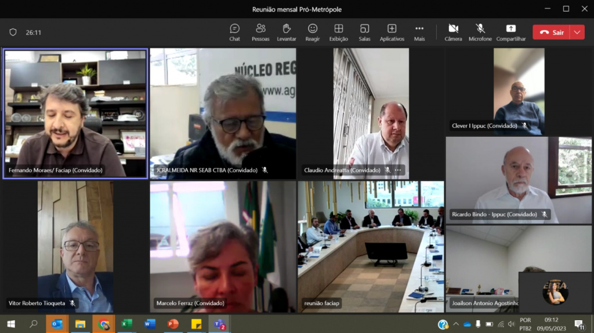
Task: Open the notification center on taskbar
Action: pos(579,324)
